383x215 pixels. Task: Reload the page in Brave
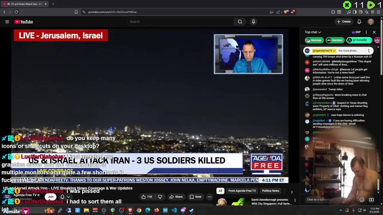click(16, 12)
